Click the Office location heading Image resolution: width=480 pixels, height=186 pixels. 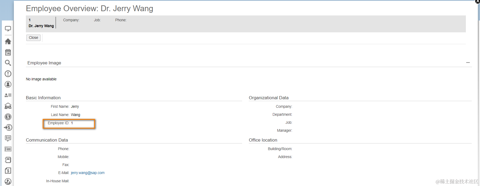click(263, 140)
